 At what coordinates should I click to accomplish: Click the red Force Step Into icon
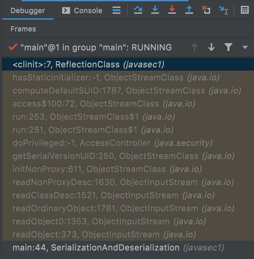(172, 10)
